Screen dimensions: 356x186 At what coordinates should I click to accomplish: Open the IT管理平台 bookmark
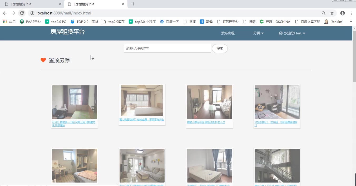[x=228, y=22]
